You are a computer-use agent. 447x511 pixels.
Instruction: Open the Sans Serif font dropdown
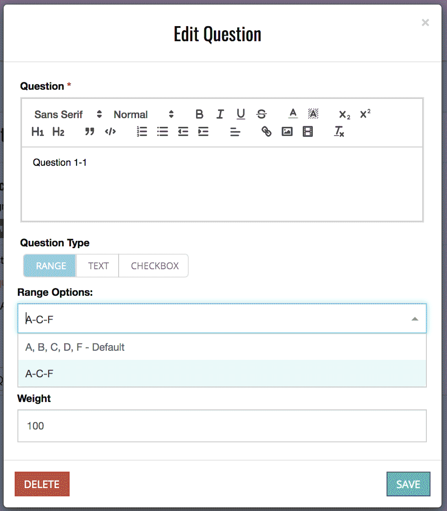[x=68, y=114]
